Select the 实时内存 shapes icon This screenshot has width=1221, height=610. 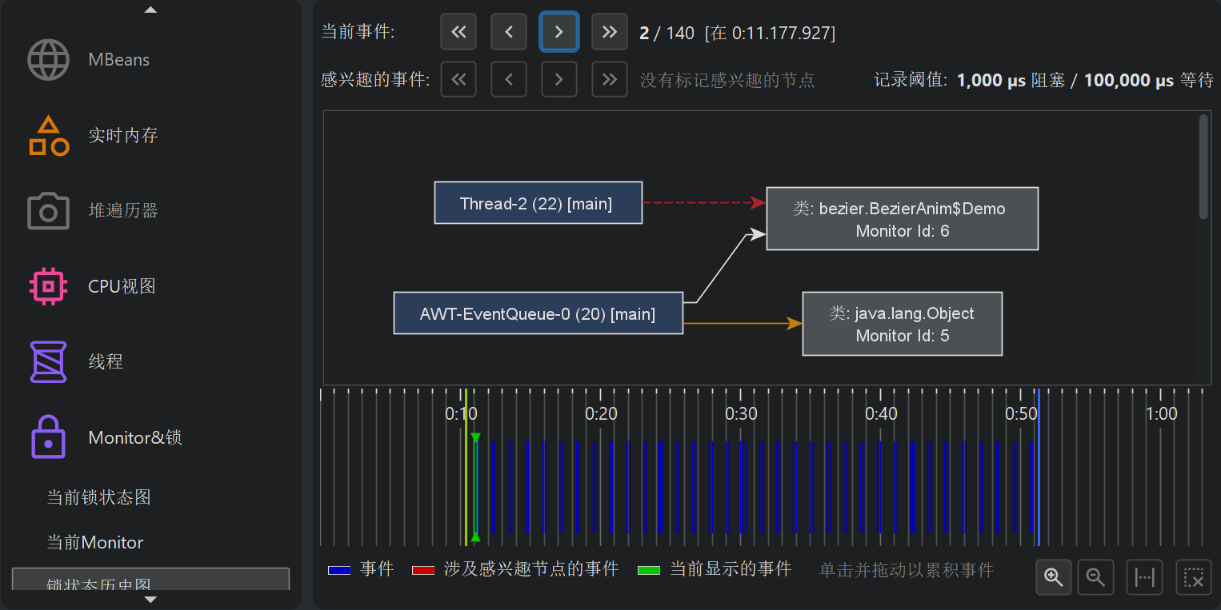point(48,135)
